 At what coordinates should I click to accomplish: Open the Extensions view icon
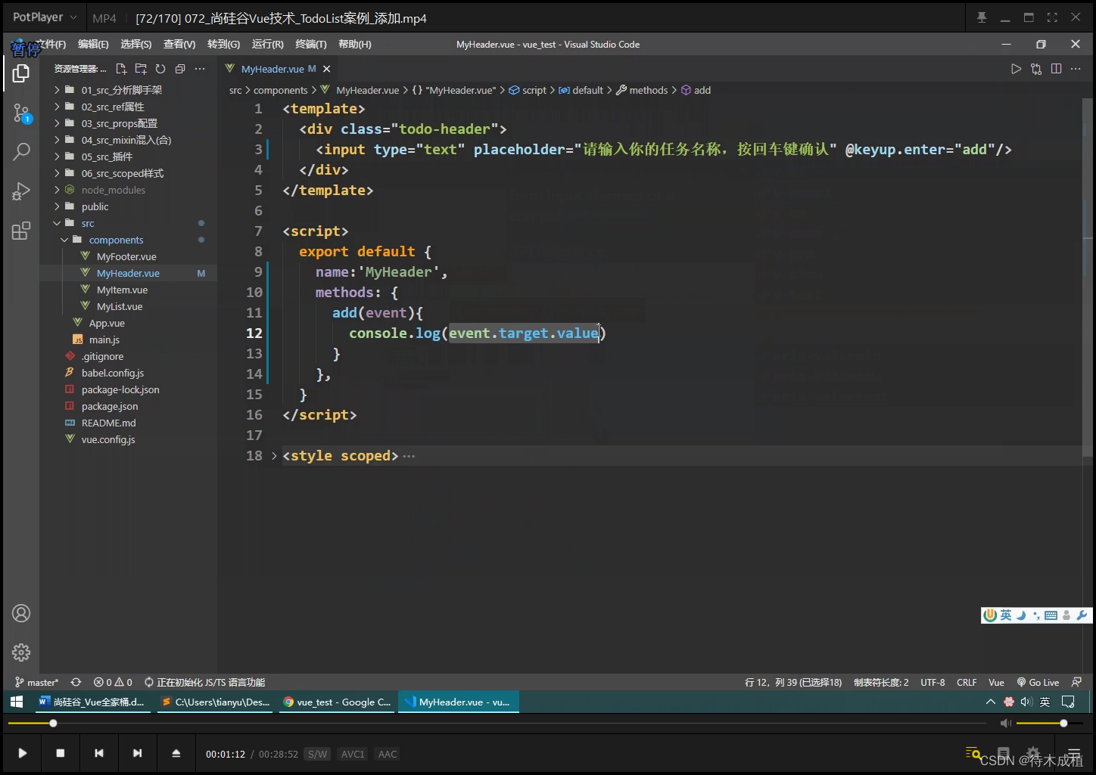pyautogui.click(x=21, y=231)
